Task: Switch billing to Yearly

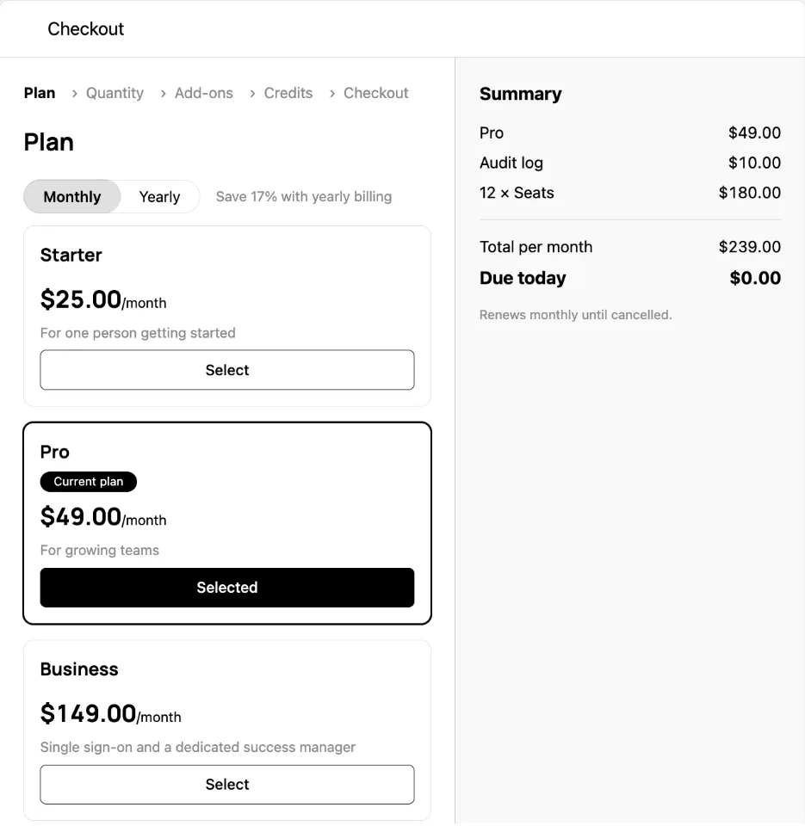Action: coord(160,196)
